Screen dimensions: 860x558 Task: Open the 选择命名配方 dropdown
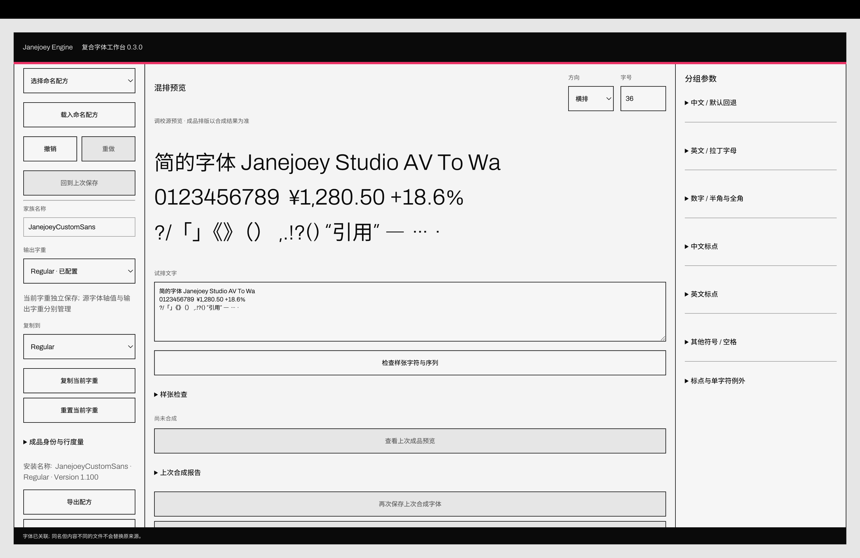[79, 81]
